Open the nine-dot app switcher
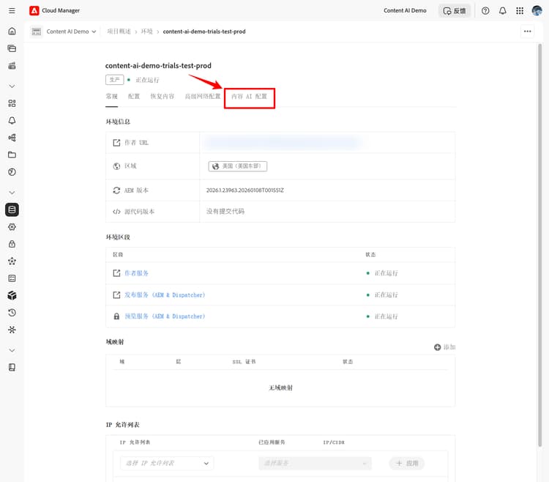549x482 pixels. (520, 11)
